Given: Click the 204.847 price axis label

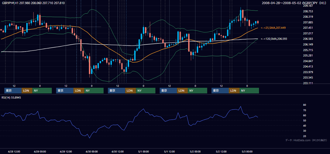Looking at the screenshot, I should 308,61.
